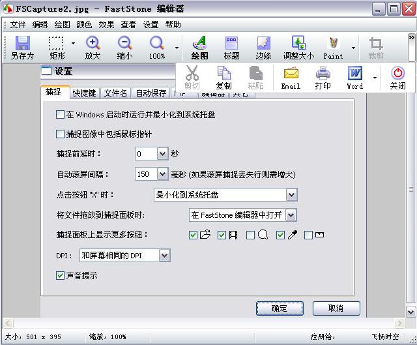Toggle 捕捉图像中包括鼠标指针 checkbox
The height and width of the screenshot is (345, 417).
click(60, 134)
